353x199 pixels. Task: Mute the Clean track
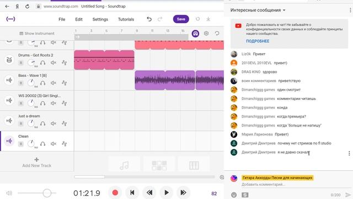(x=54, y=144)
